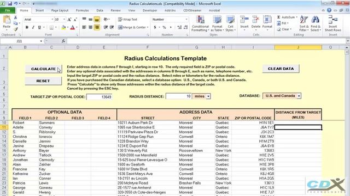Open the File tab
350x196 pixels.
tap(8, 10)
